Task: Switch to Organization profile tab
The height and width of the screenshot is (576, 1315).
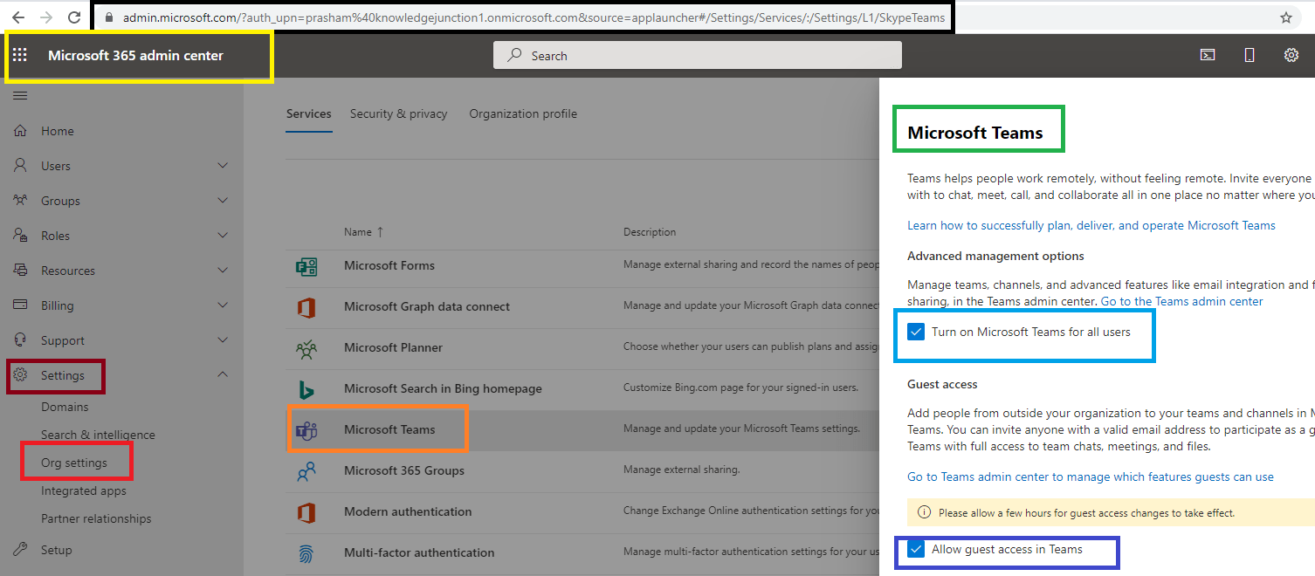Action: click(x=523, y=113)
